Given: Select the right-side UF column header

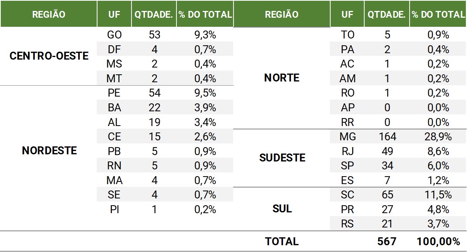Looking at the screenshot, I should click(347, 14).
